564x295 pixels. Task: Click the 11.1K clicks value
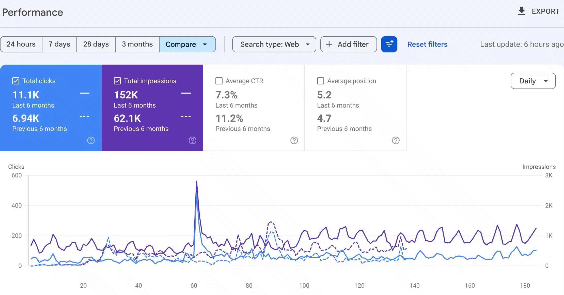[x=26, y=95]
